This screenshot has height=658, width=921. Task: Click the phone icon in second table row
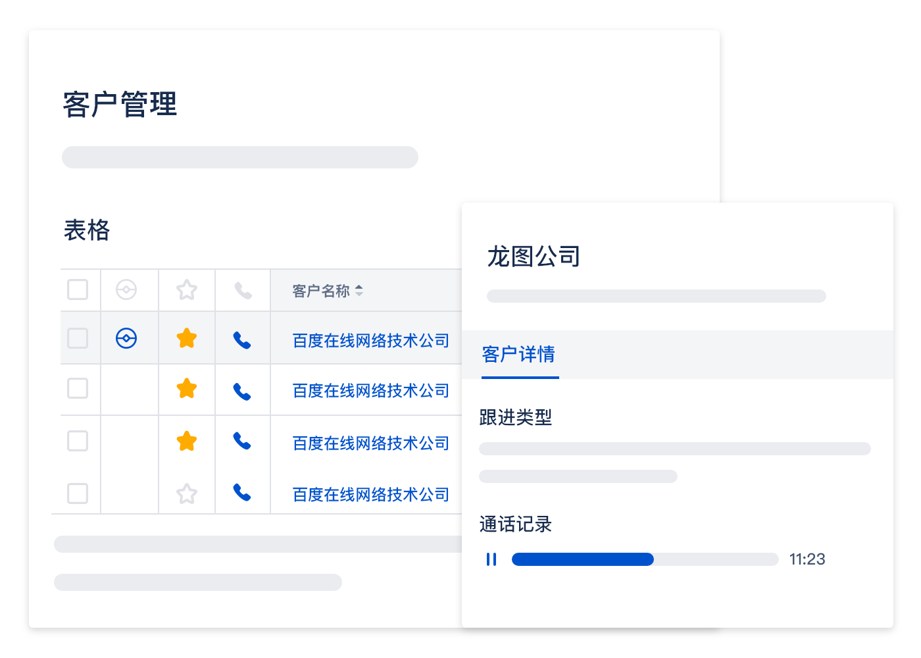[242, 392]
